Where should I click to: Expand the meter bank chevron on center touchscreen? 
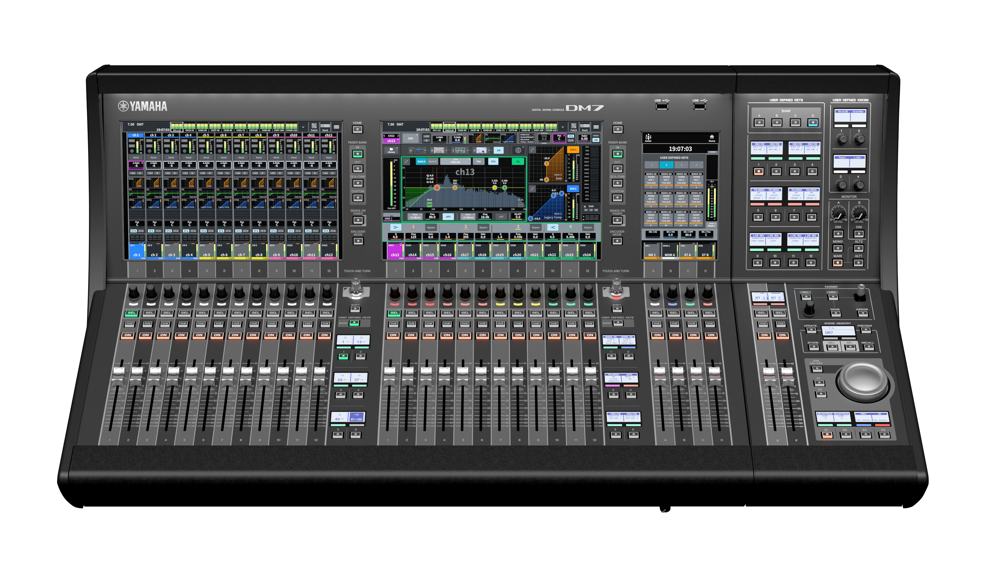(563, 127)
